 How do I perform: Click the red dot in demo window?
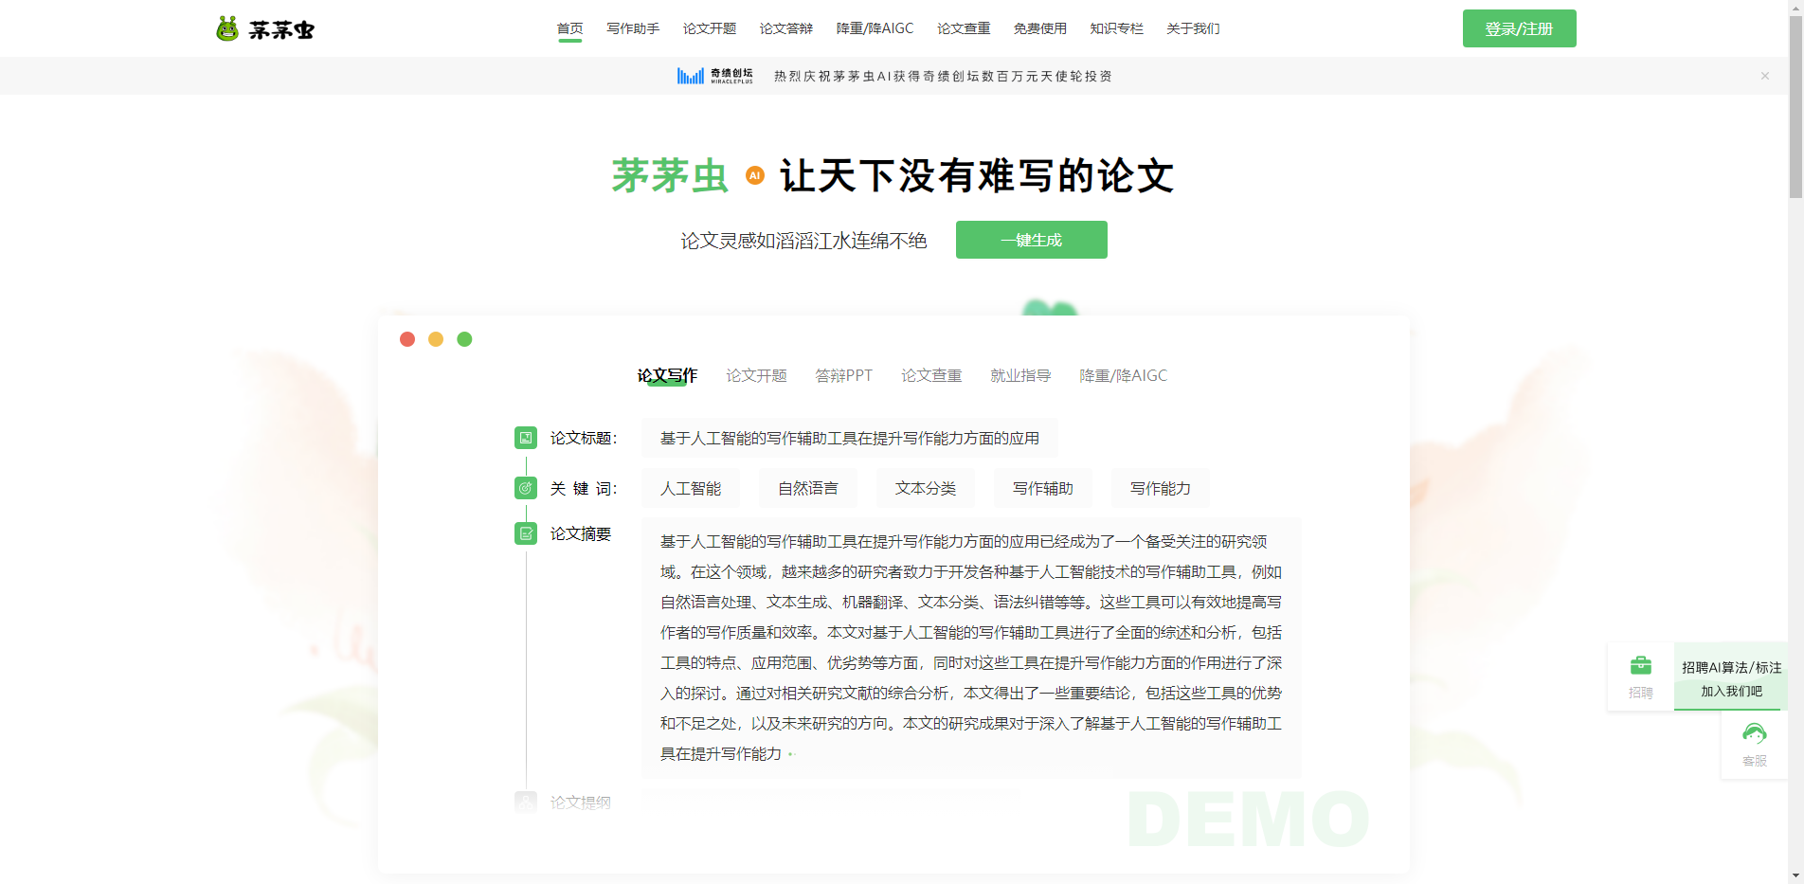407,339
